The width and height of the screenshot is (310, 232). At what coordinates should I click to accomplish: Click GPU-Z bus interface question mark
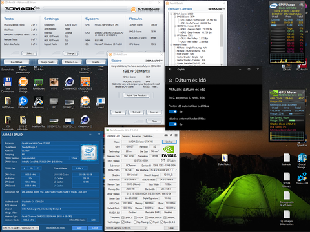pyautogui.click(x=176, y=170)
